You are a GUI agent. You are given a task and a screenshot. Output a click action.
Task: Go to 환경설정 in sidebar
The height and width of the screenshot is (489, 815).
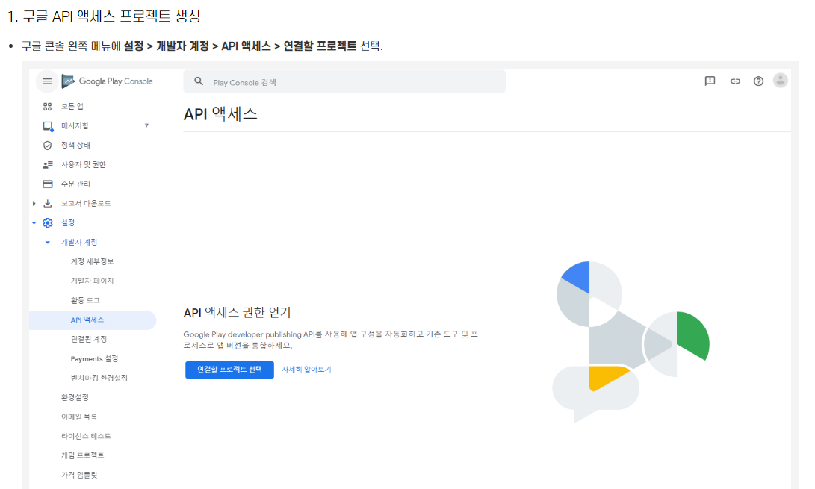pos(75,397)
